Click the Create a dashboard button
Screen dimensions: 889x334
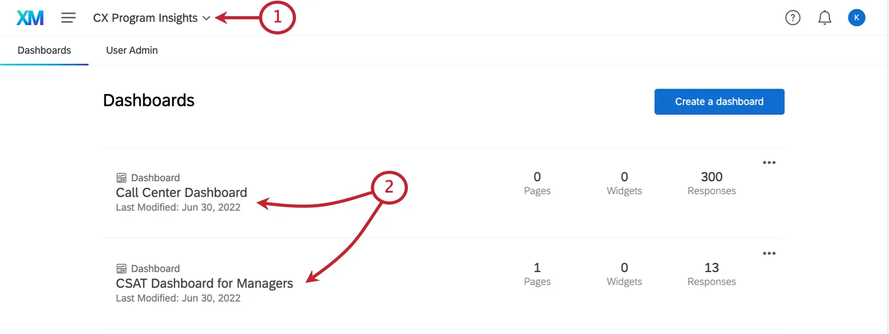(719, 101)
